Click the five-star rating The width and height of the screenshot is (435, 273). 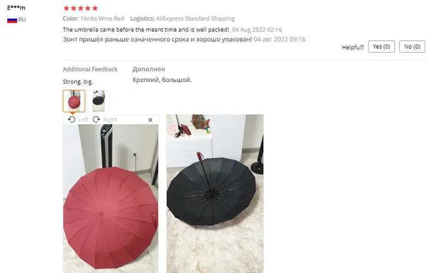[80, 8]
